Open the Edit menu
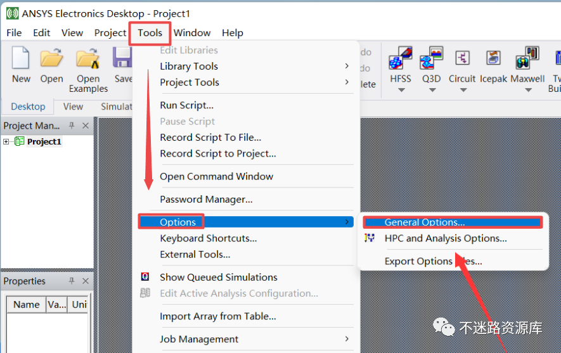 41,32
